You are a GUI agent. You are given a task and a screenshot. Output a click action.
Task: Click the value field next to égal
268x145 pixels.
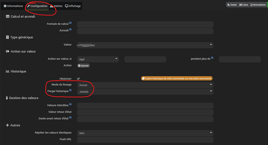coord(145,59)
